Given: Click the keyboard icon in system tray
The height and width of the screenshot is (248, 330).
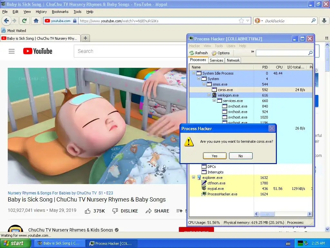Looking at the screenshot, I should pos(288,243).
